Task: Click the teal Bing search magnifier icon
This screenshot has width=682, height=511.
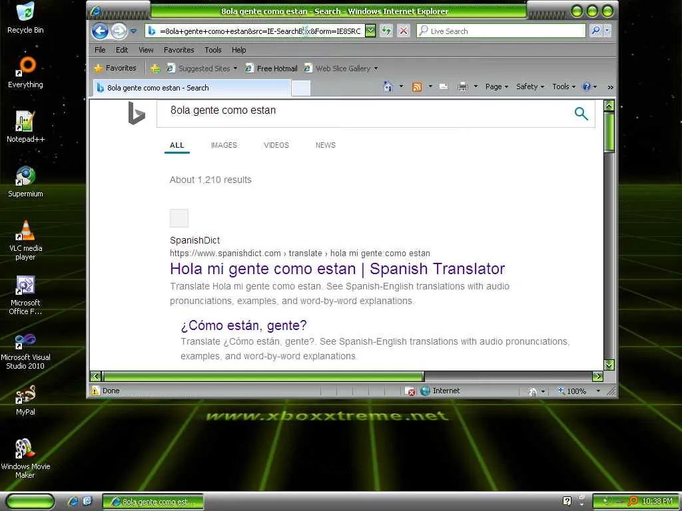Action: coord(581,114)
